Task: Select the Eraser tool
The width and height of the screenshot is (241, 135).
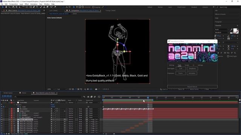Action: pos(47,7)
